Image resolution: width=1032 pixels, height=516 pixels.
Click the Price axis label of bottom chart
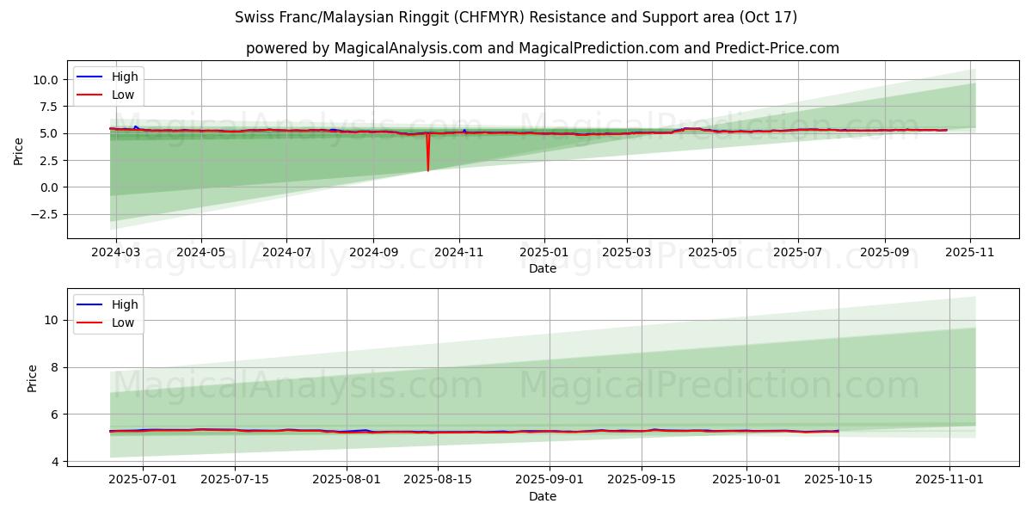[33, 378]
